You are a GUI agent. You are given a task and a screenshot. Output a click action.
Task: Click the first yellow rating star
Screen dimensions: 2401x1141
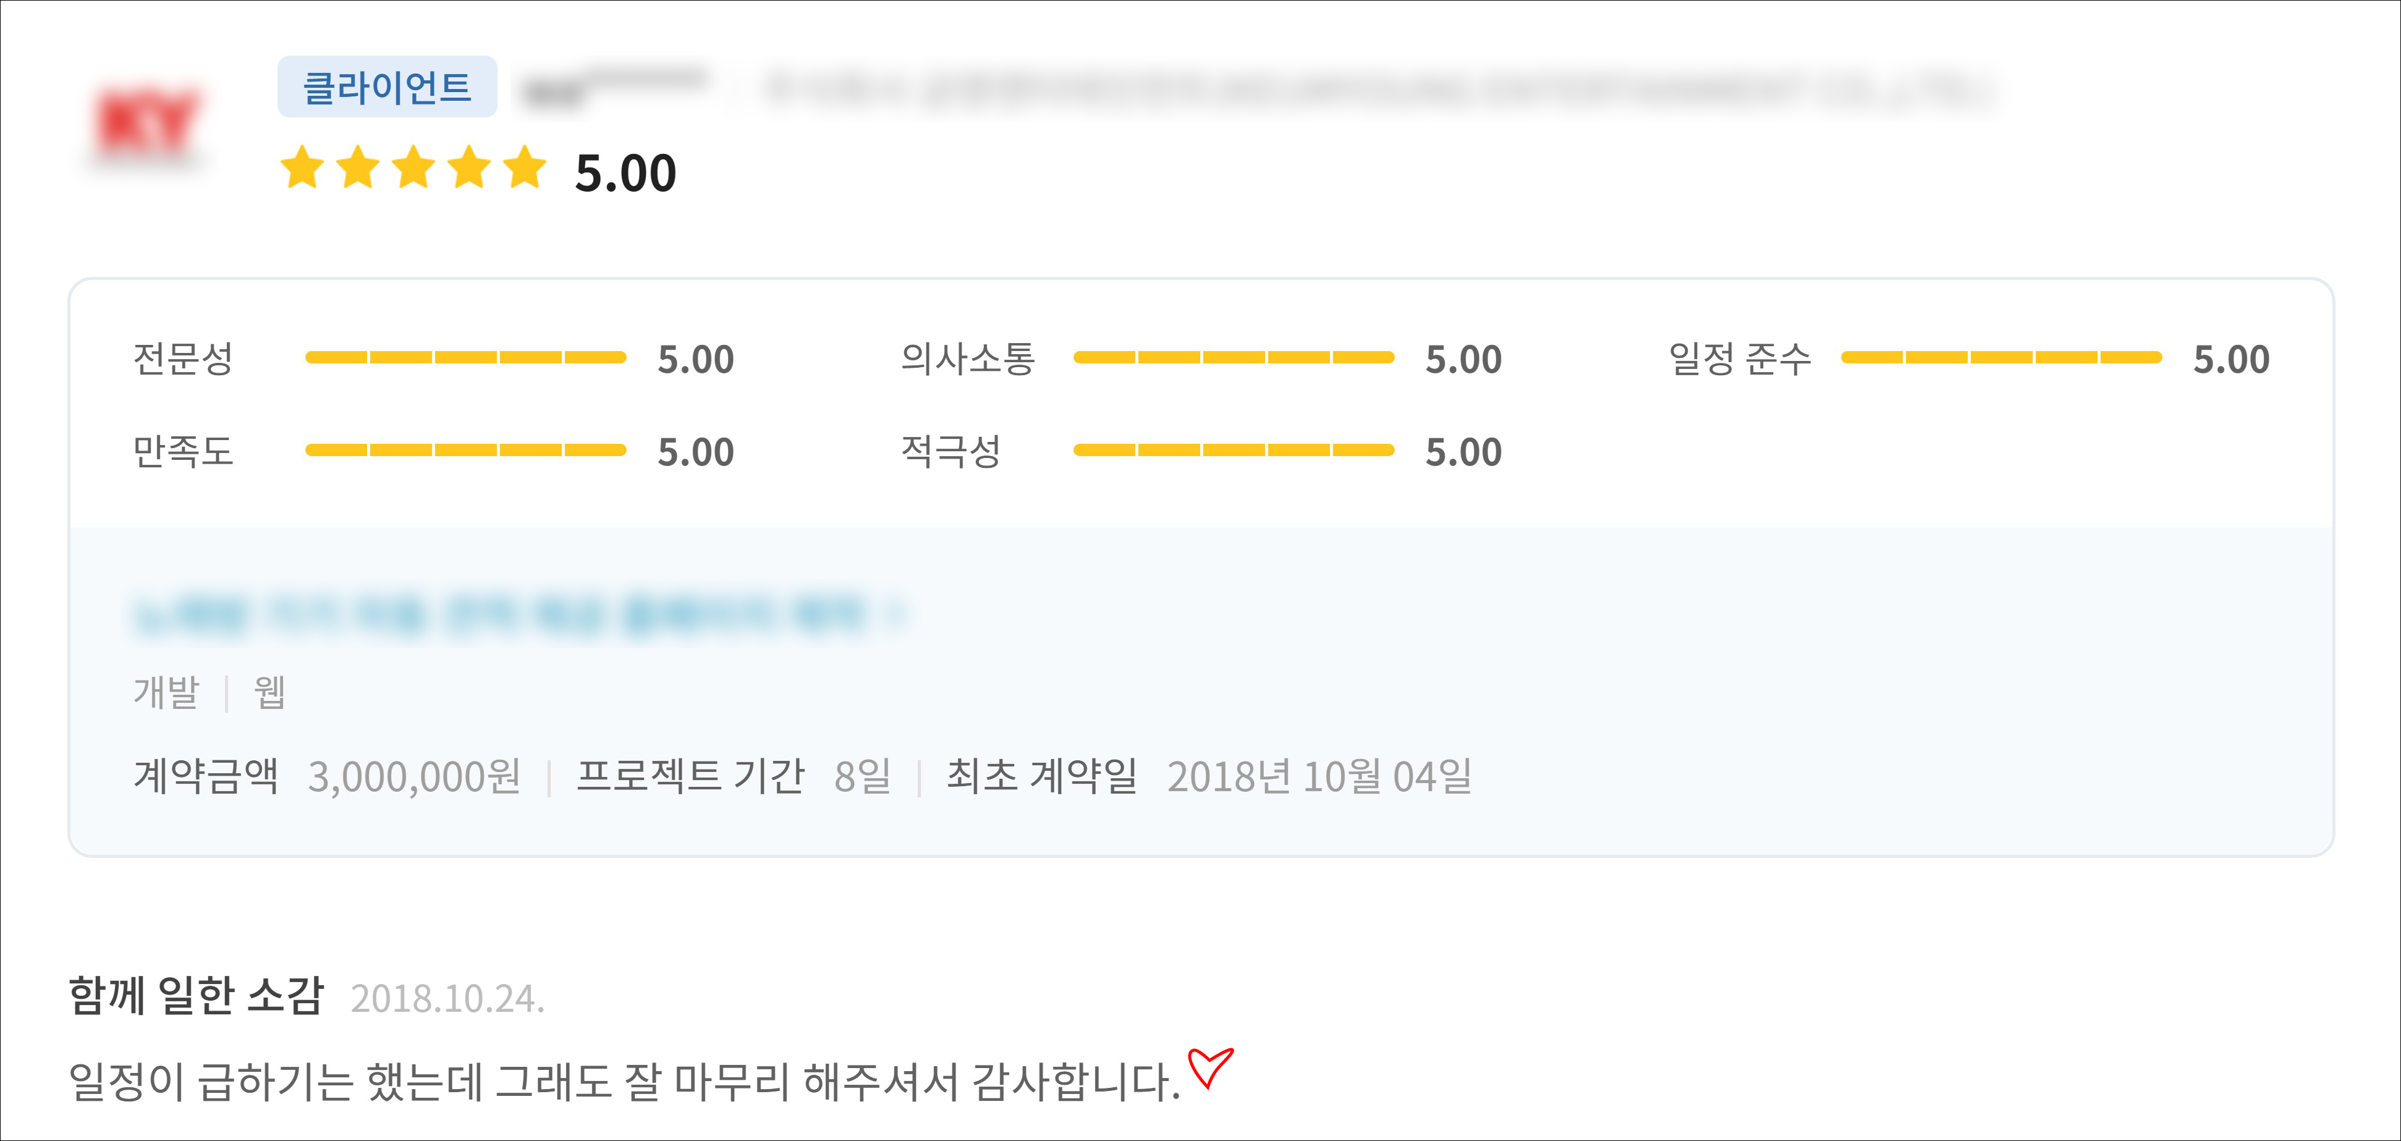pyautogui.click(x=302, y=168)
